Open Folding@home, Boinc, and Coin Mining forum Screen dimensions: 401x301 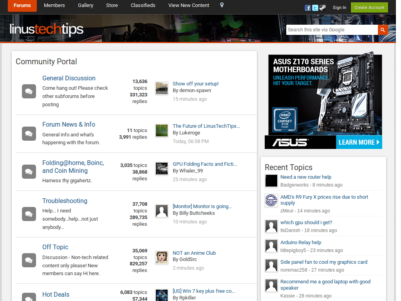click(73, 167)
